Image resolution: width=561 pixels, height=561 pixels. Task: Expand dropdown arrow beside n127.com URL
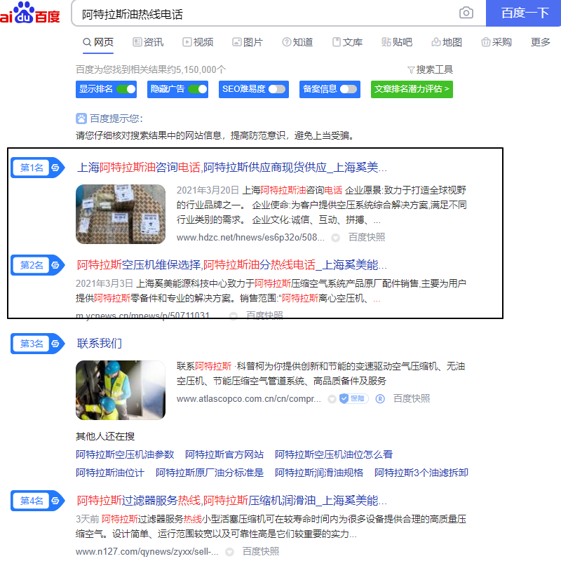click(x=229, y=552)
